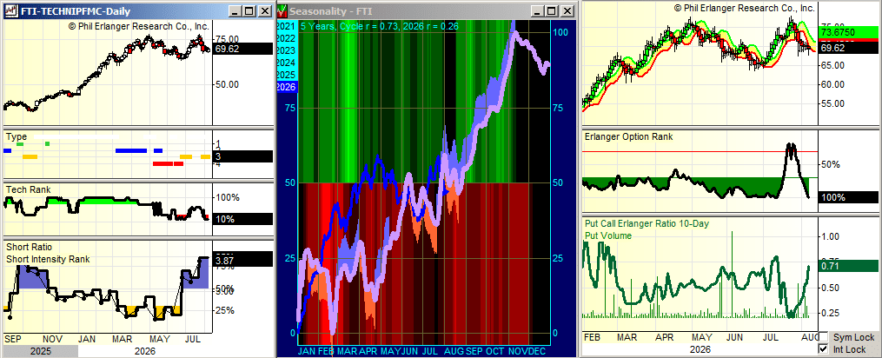
Task: Click the Short Intensity Rank label
Action: (48, 260)
